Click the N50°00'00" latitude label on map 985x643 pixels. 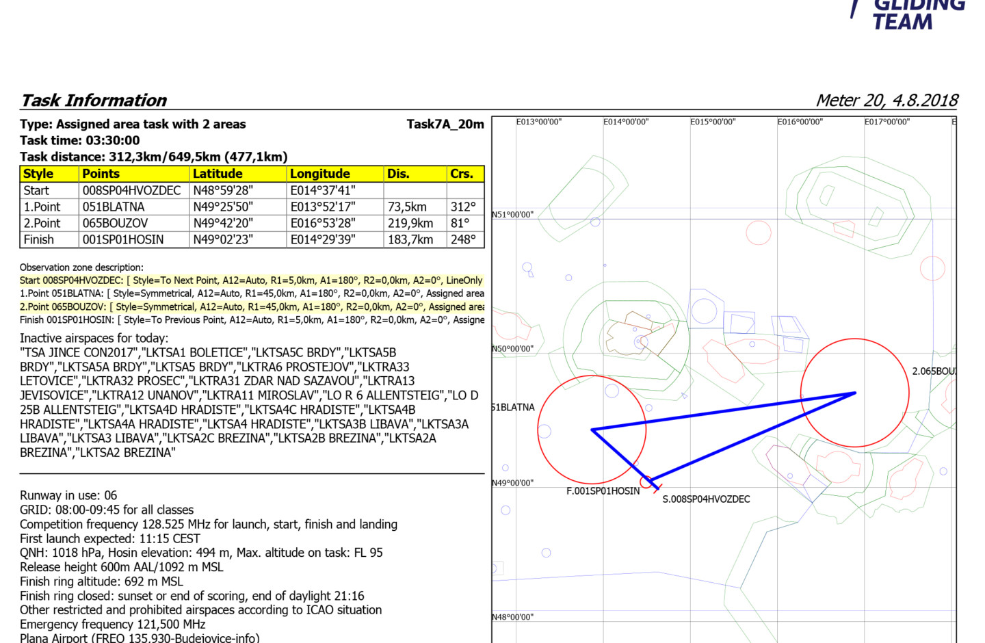512,349
